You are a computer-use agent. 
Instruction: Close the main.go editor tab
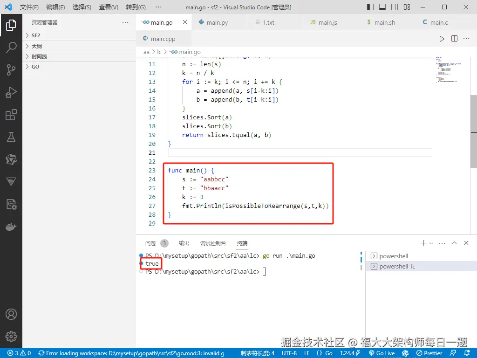[x=185, y=22]
